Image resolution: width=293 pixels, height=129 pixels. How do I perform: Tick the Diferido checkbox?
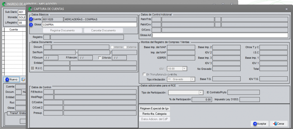100,58
